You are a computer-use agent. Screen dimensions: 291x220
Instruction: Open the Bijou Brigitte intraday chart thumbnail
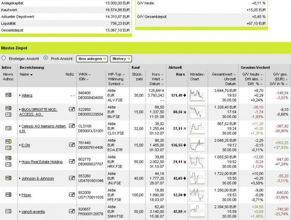(x=197, y=112)
